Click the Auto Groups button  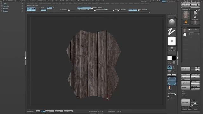[68, 111]
